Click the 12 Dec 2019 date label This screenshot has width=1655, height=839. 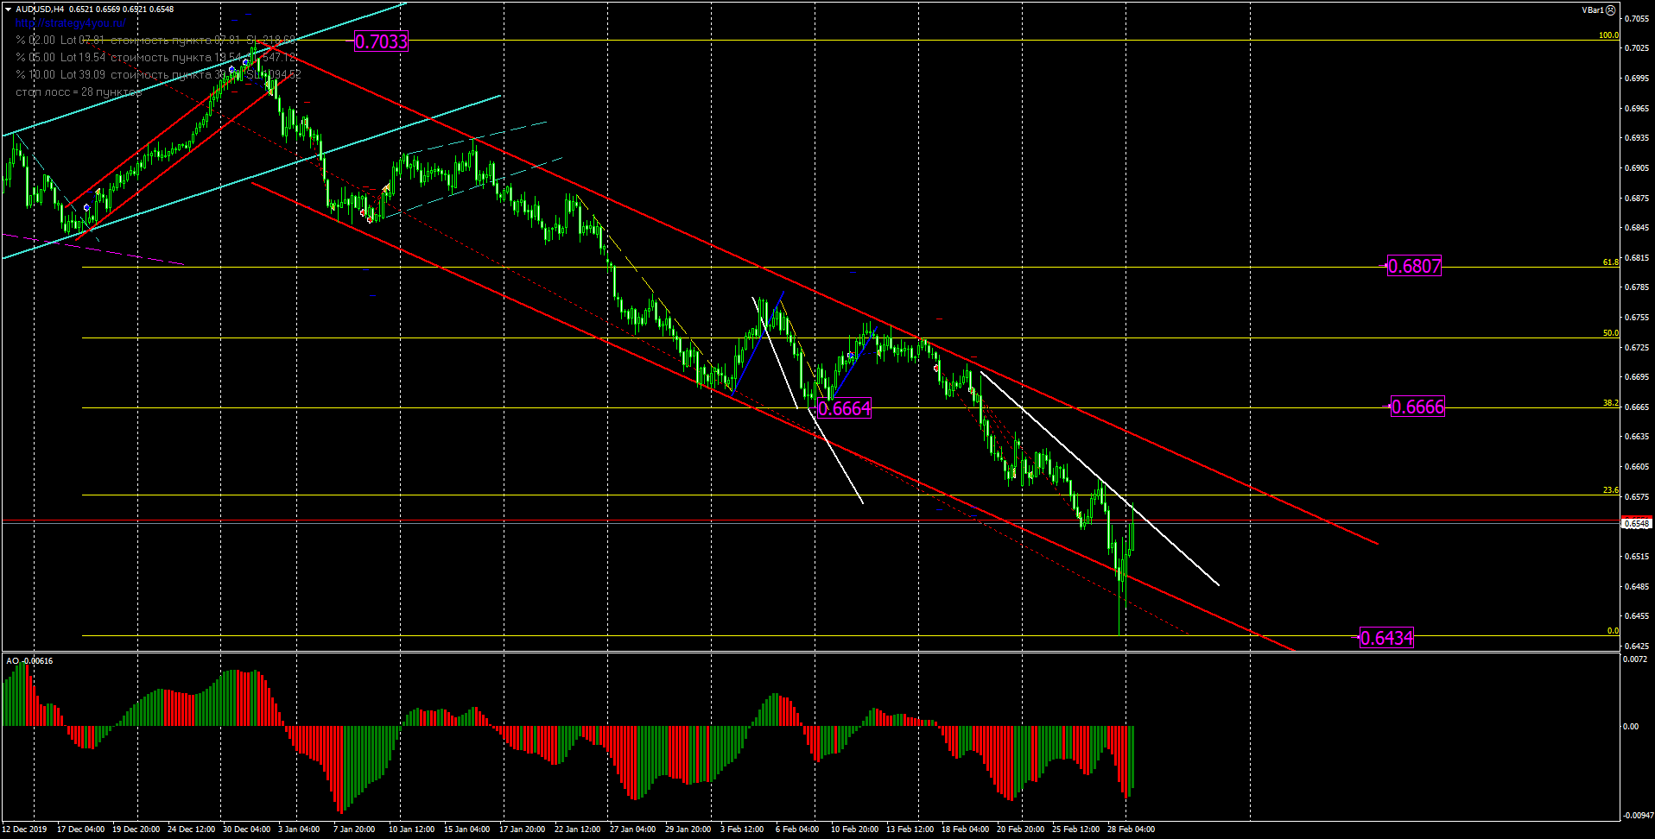coord(24,830)
